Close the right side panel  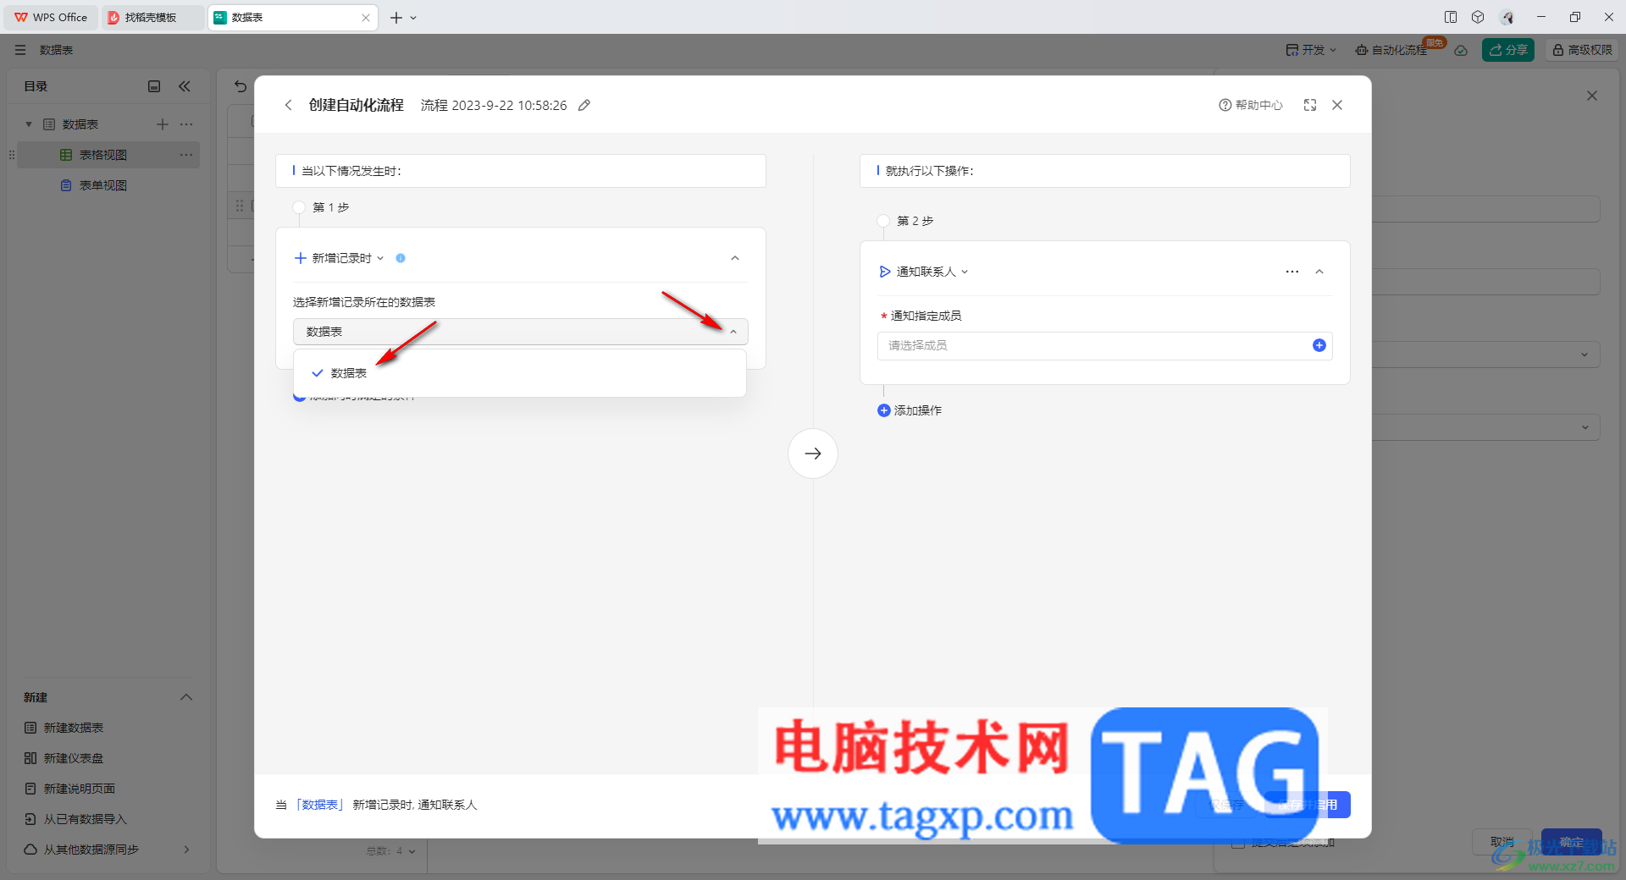pyautogui.click(x=1592, y=96)
